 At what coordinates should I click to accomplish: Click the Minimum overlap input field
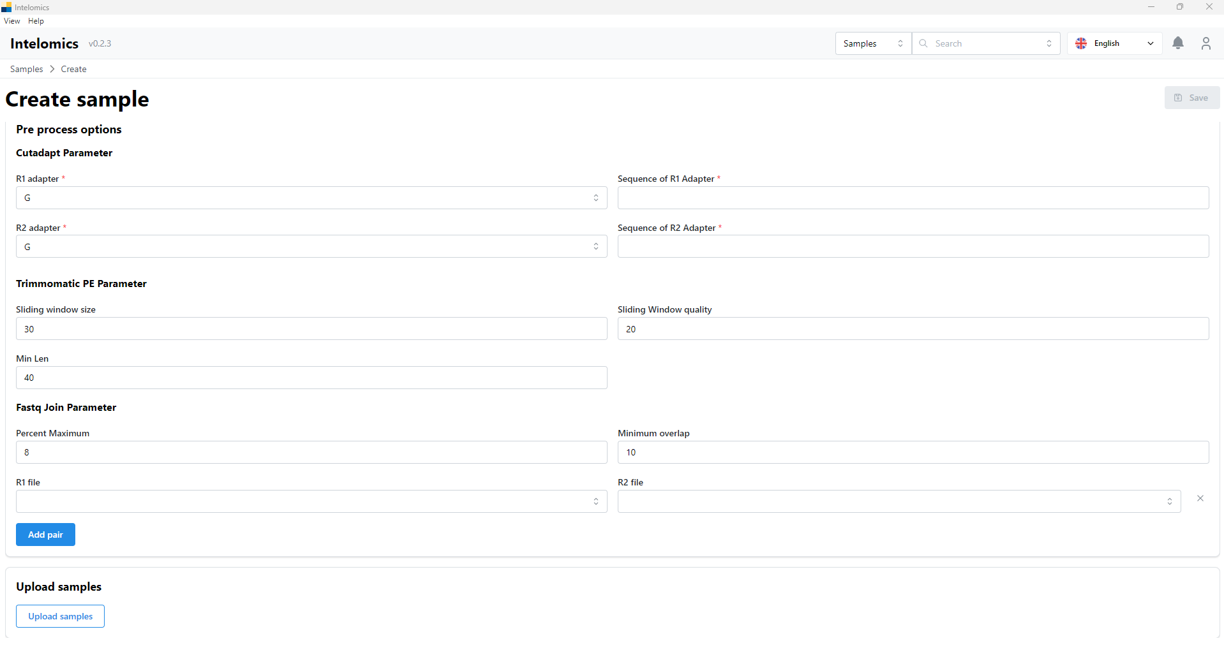[x=913, y=452]
